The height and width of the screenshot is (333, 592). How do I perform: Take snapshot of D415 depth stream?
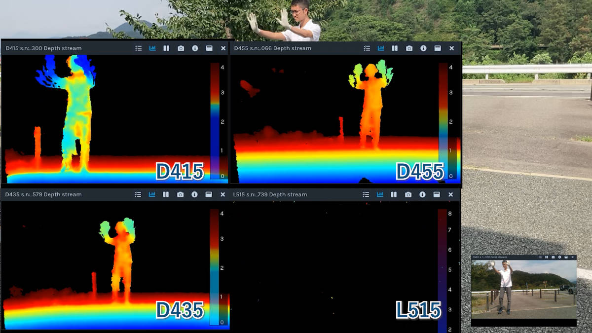pyautogui.click(x=181, y=48)
